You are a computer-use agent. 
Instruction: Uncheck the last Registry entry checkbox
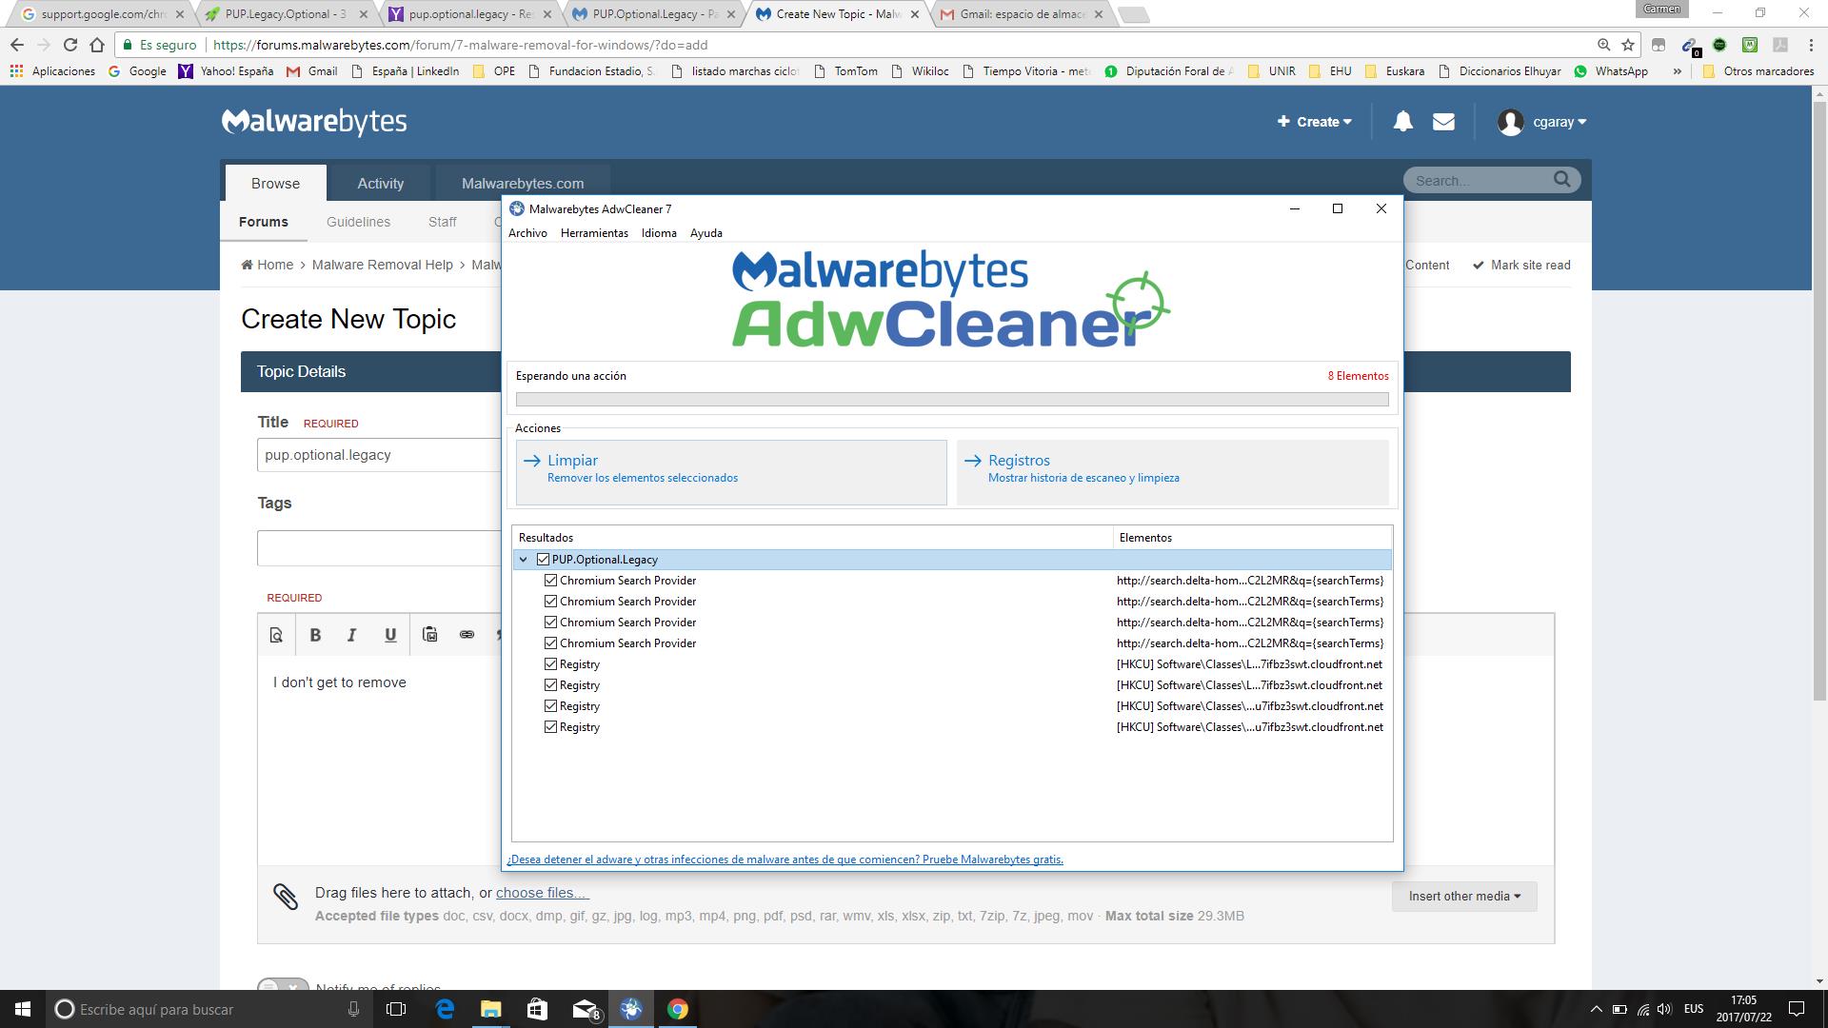pyautogui.click(x=550, y=727)
